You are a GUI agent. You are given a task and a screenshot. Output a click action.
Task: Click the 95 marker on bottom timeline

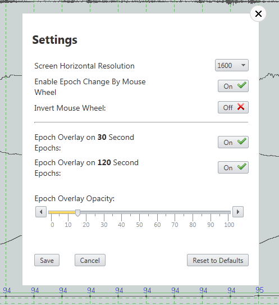[x=259, y=290]
